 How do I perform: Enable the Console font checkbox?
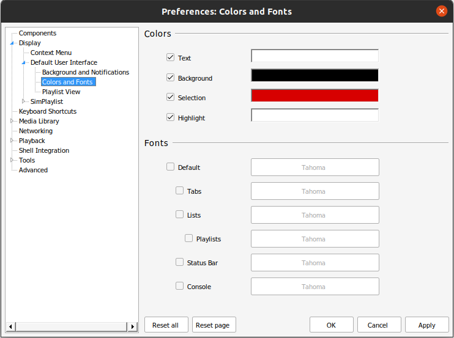pyautogui.click(x=179, y=286)
